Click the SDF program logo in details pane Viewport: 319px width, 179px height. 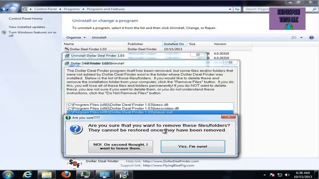[74, 164]
